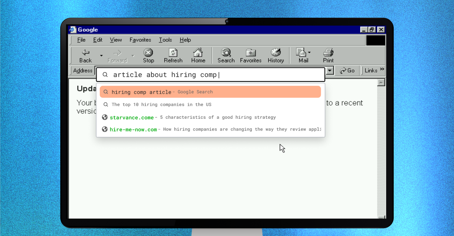Click the Back toolbar button
Viewport: 454px width, 236px height.
coord(86,56)
